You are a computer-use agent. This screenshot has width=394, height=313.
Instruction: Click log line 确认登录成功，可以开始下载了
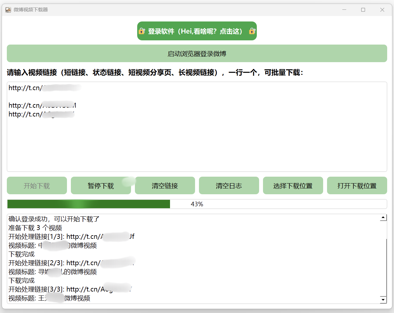(54, 219)
